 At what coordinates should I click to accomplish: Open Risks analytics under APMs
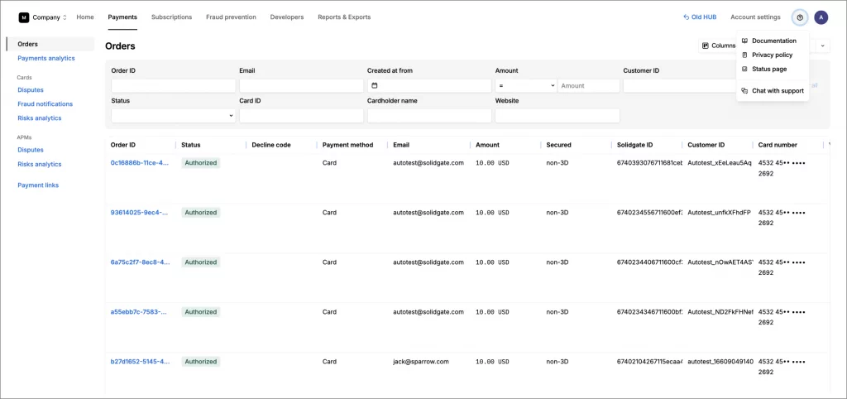[x=40, y=164]
